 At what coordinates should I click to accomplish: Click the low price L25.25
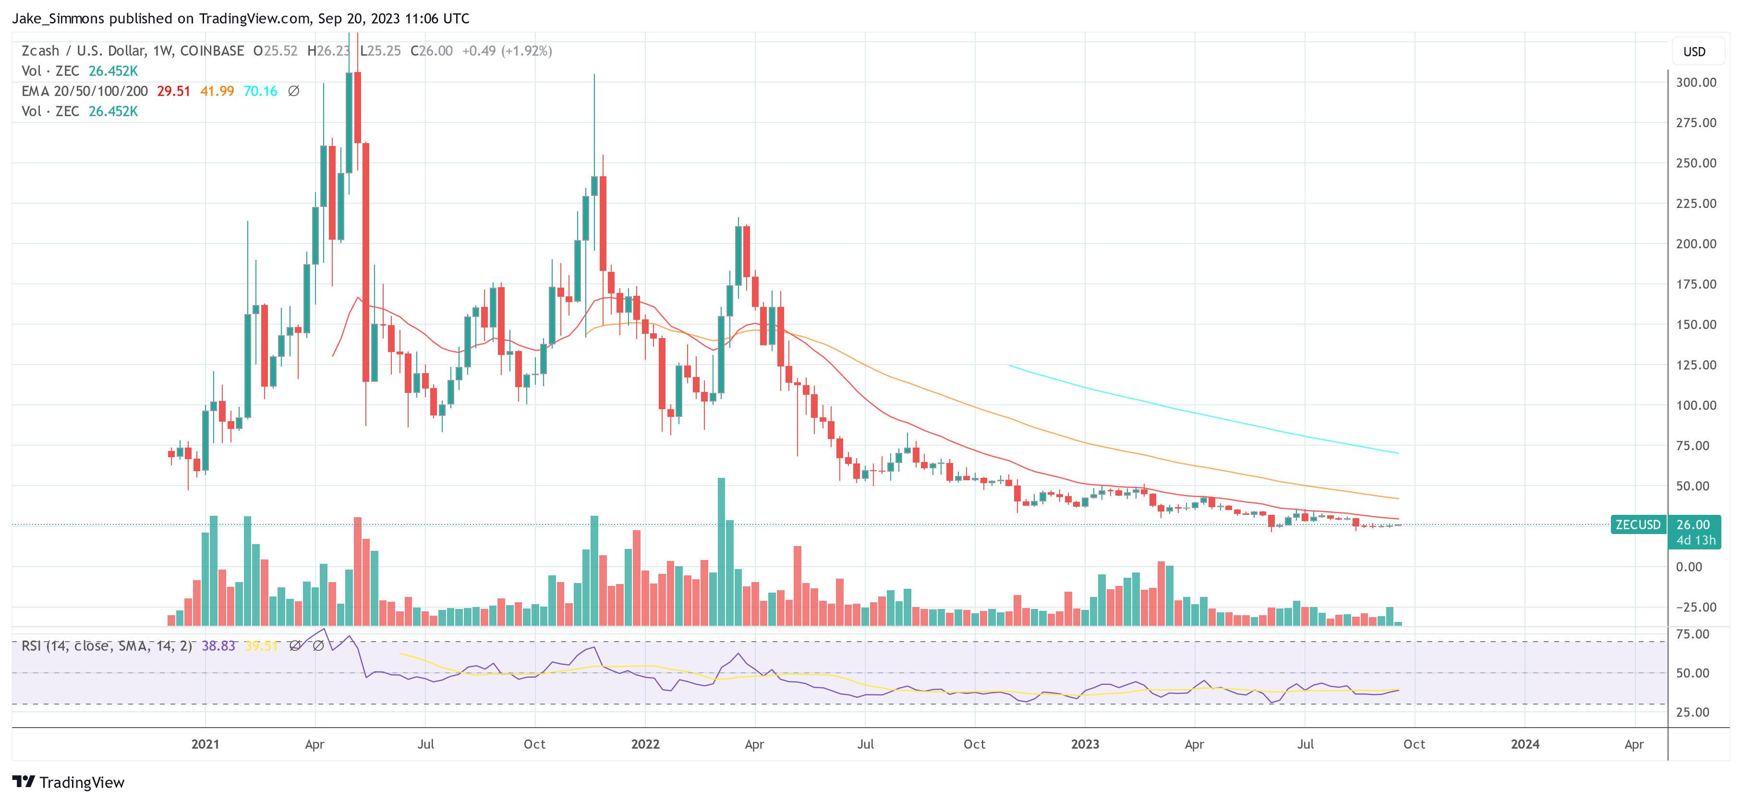[x=380, y=51]
